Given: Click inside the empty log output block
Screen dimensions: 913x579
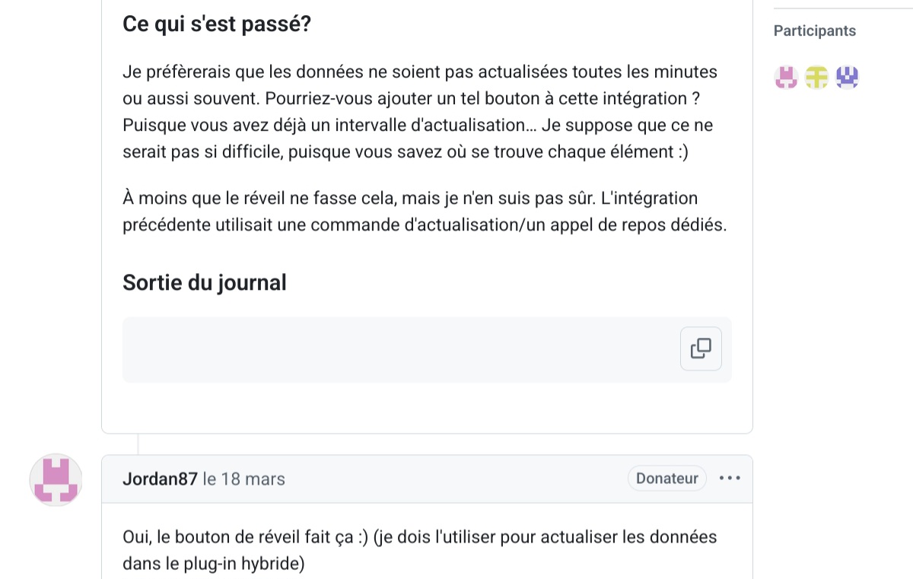Looking at the screenshot, I should click(x=396, y=349).
